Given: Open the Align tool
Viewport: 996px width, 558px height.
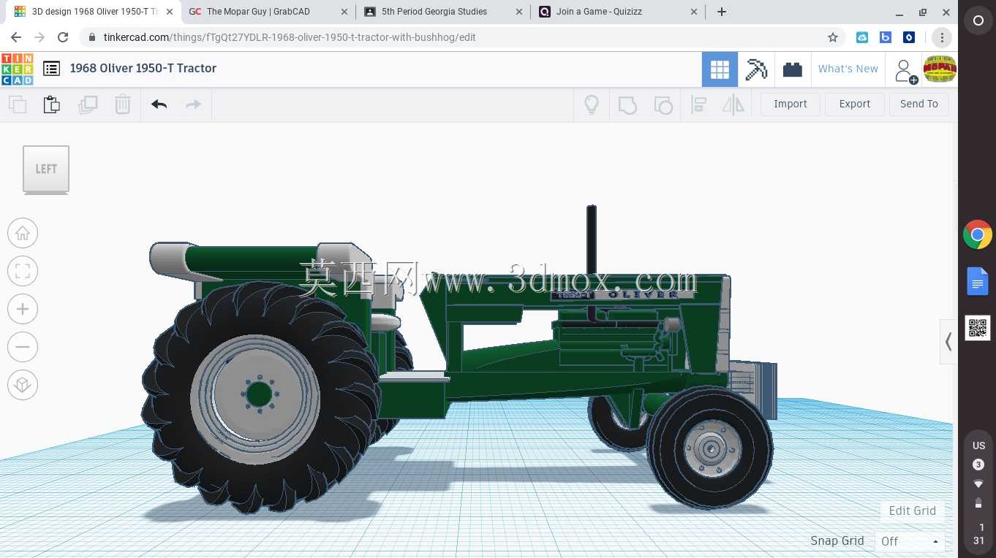Looking at the screenshot, I should coord(698,104).
